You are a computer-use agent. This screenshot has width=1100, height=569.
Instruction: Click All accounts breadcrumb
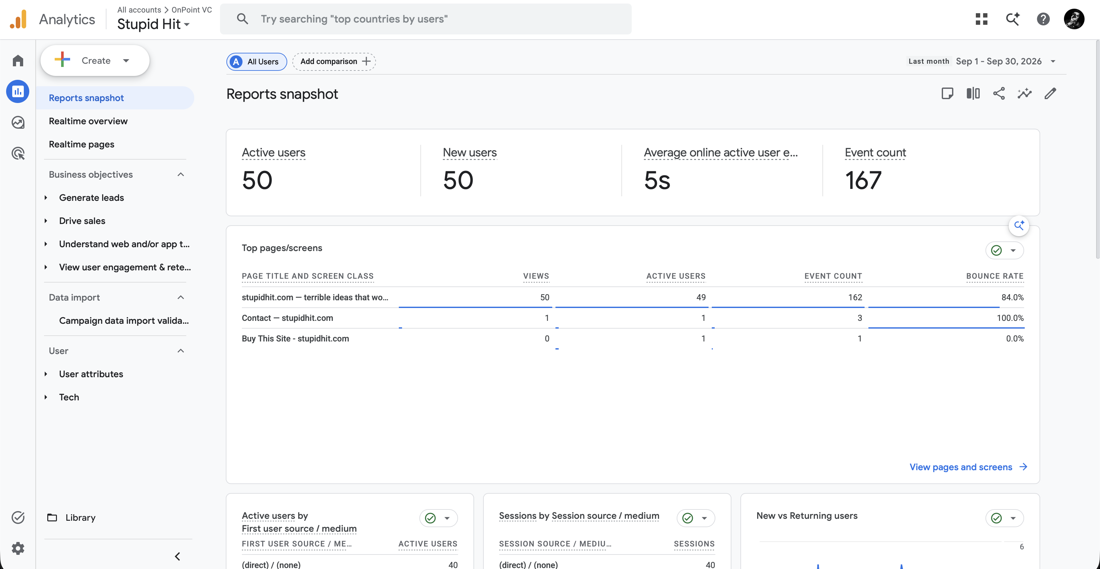[139, 9]
